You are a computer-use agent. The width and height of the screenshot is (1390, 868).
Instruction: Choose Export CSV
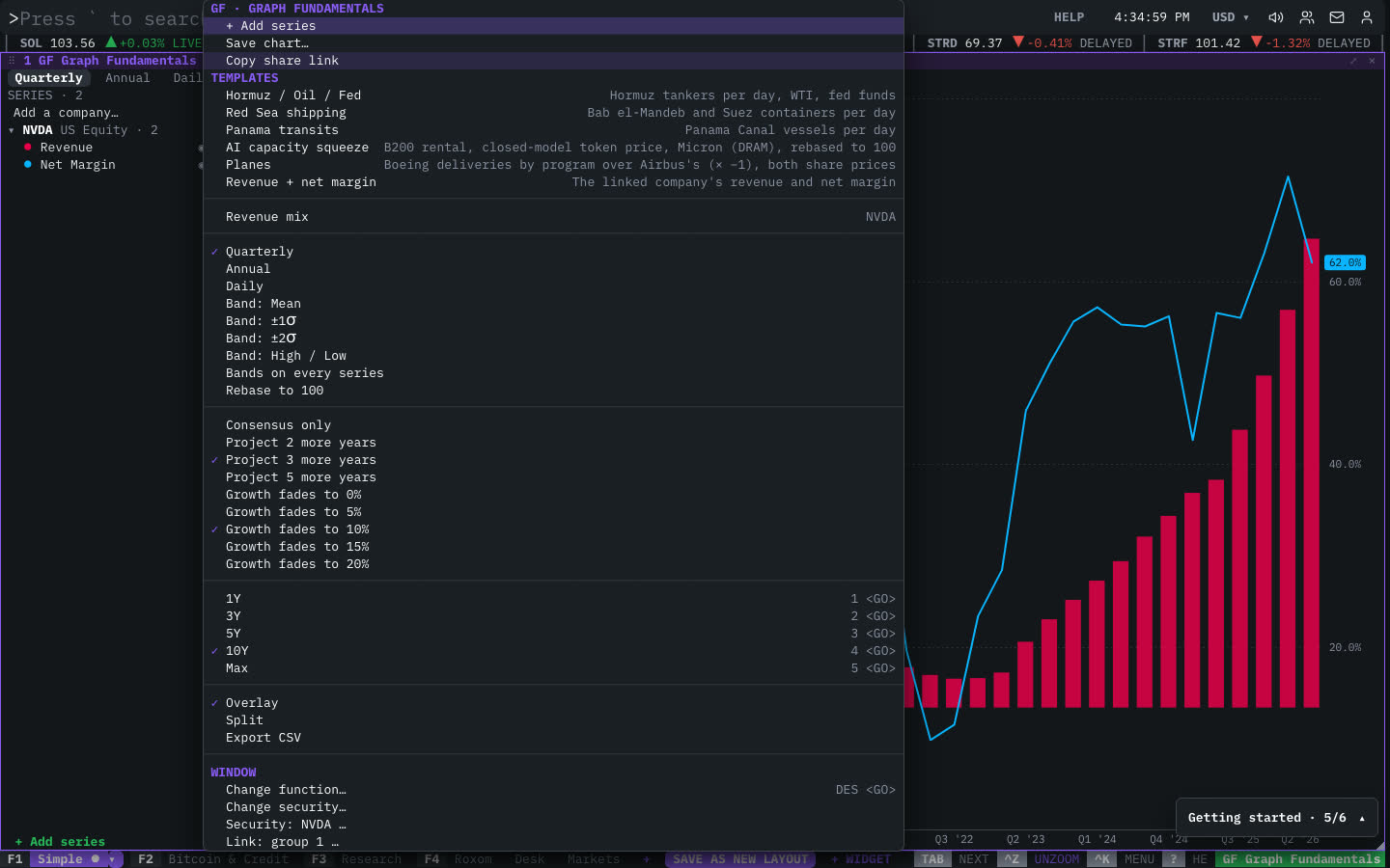[x=553, y=738]
